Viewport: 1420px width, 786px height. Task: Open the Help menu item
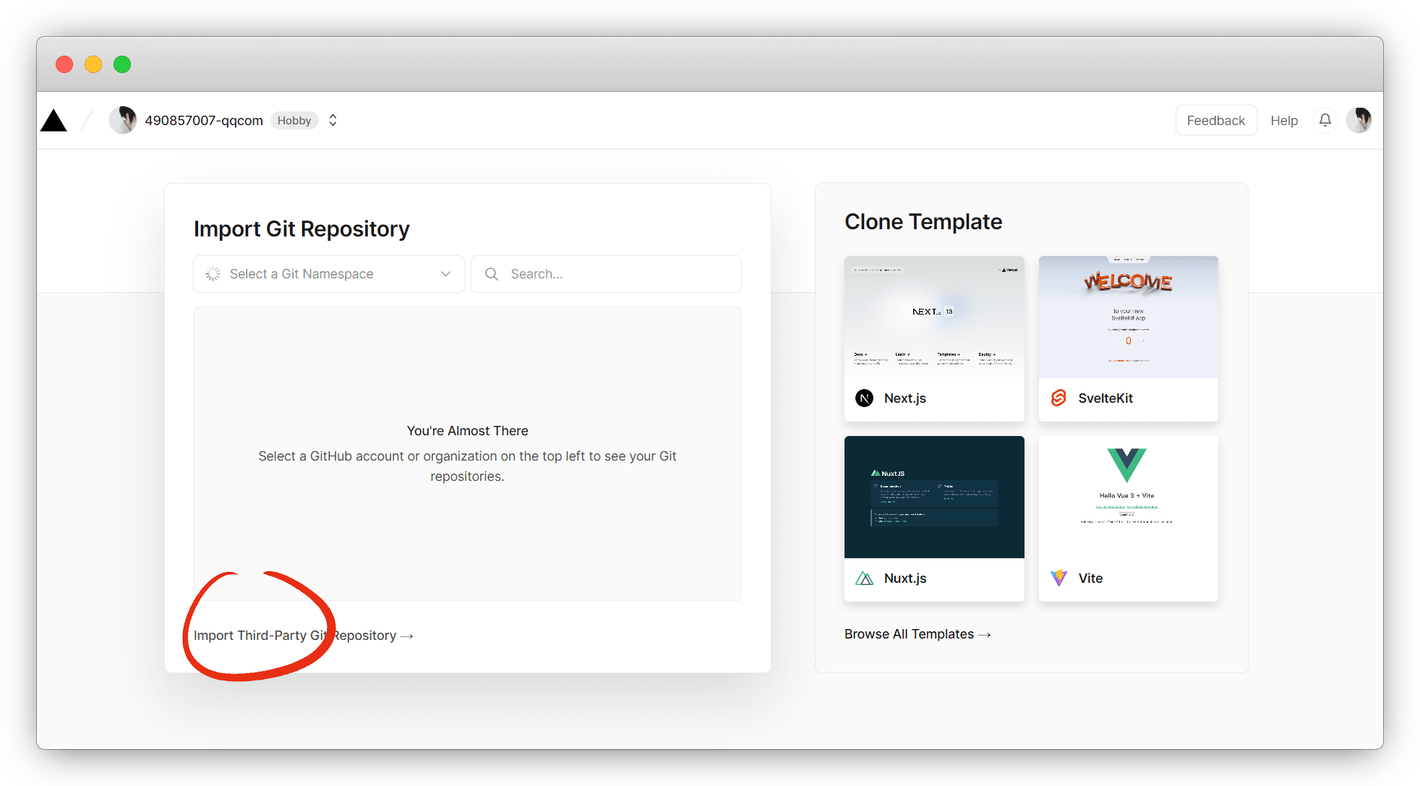coord(1284,121)
